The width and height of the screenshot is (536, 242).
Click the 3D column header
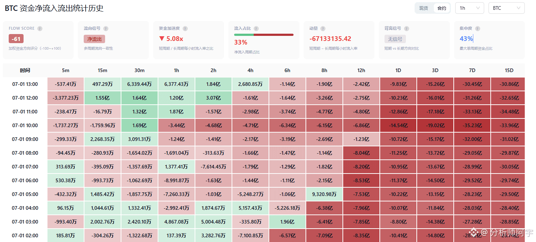[435, 70]
